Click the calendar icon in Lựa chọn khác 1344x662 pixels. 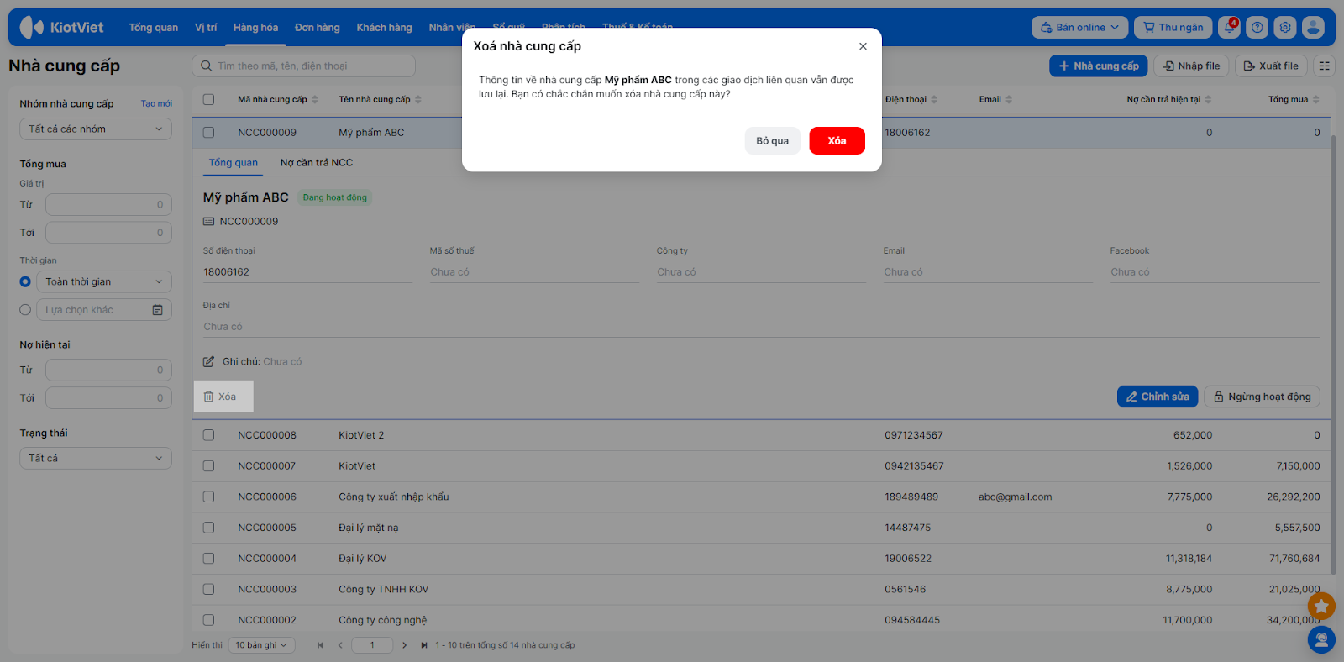tap(157, 310)
